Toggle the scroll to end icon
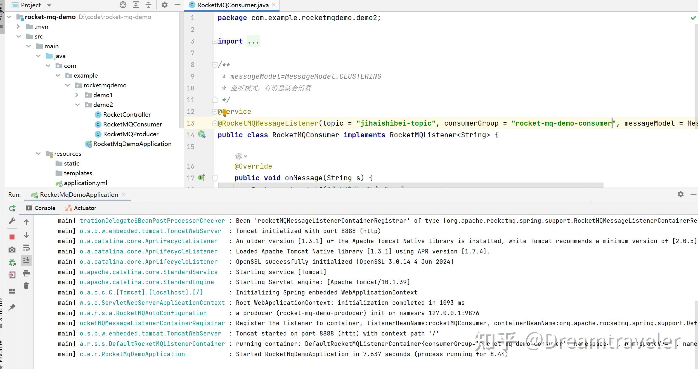Screen dimensions: 698x369 pos(26,260)
